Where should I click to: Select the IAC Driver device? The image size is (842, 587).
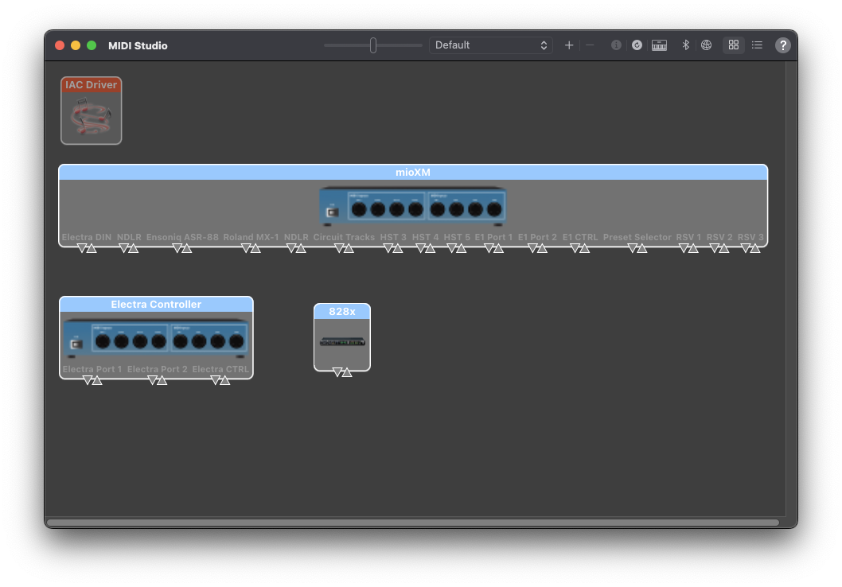coord(92,111)
